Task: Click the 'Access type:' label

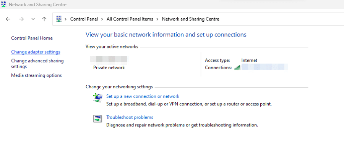Action: (217, 60)
